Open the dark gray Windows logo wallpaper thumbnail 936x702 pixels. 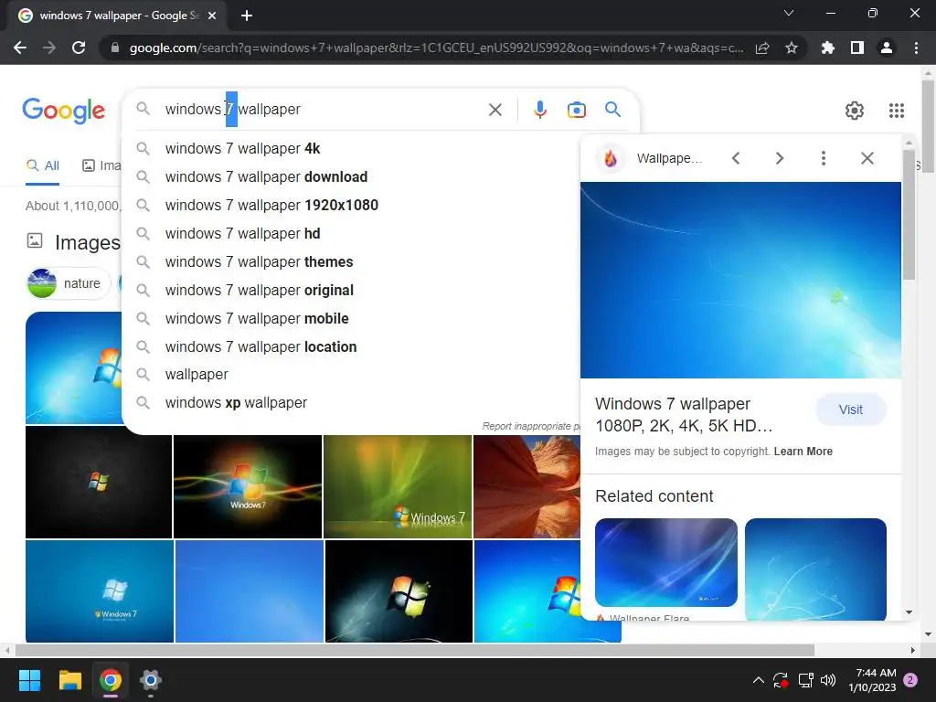point(99,483)
